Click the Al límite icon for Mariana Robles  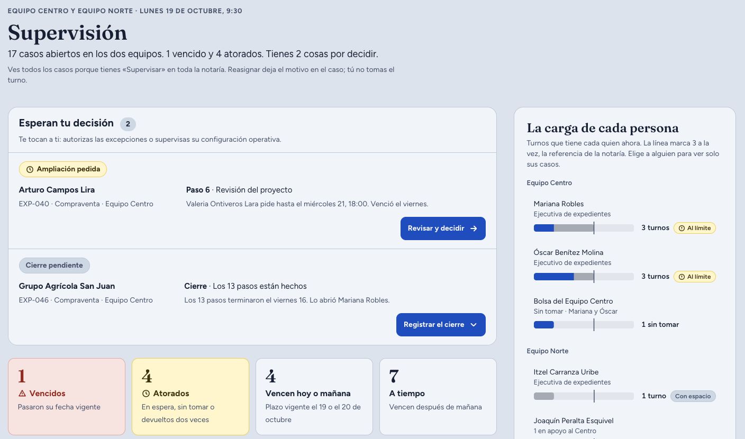click(x=681, y=228)
